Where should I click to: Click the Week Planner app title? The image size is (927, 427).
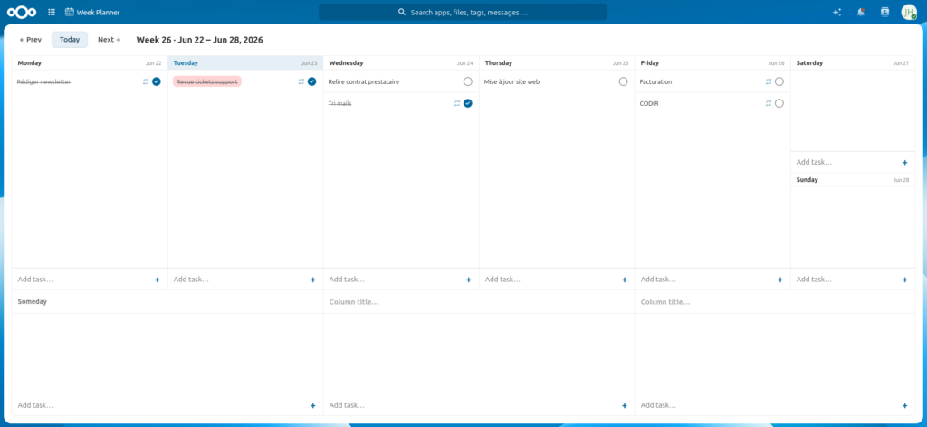[98, 12]
